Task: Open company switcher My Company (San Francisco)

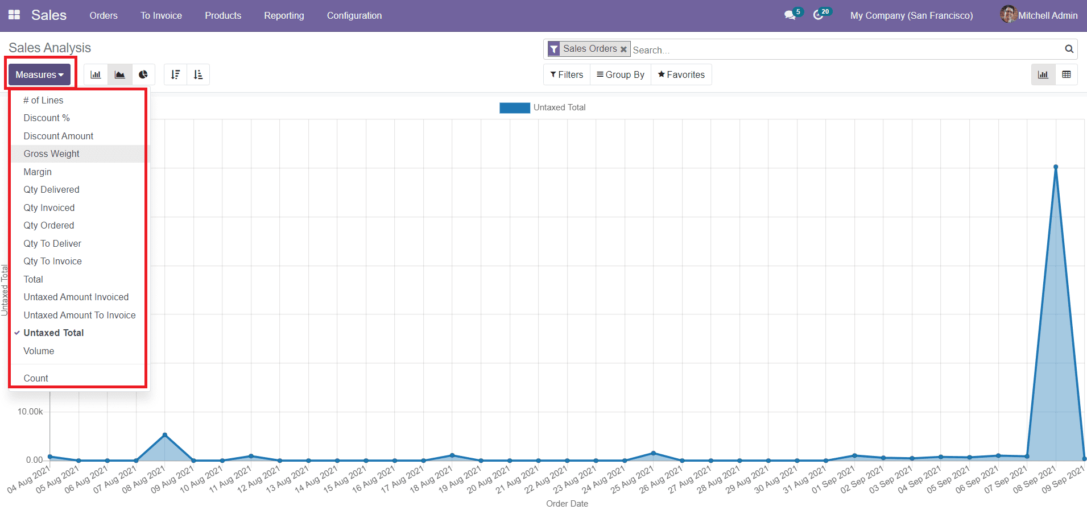Action: pos(911,15)
